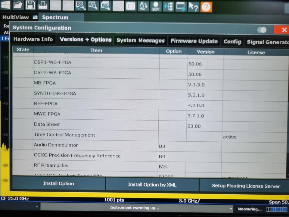This screenshot has height=217, width=289.
Task: Click the disabled zoom off icon
Action: click(x=118, y=6)
